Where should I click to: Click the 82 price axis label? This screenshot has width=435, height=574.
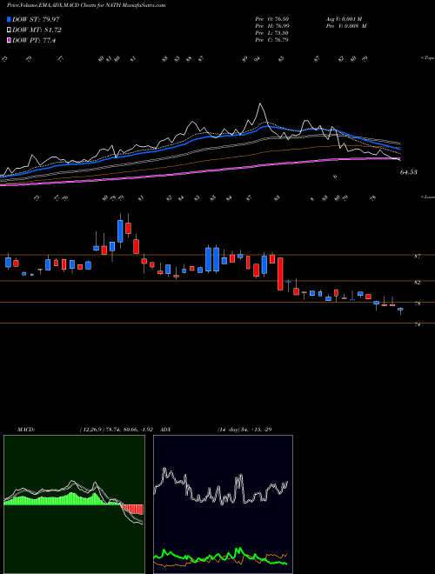tap(417, 283)
